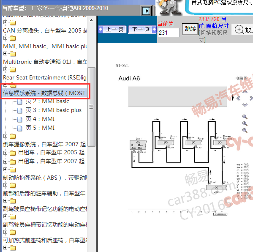Click document icon of 页 4 : MMI
Image resolution: width=253 pixels, height=252 pixels.
point(20,120)
